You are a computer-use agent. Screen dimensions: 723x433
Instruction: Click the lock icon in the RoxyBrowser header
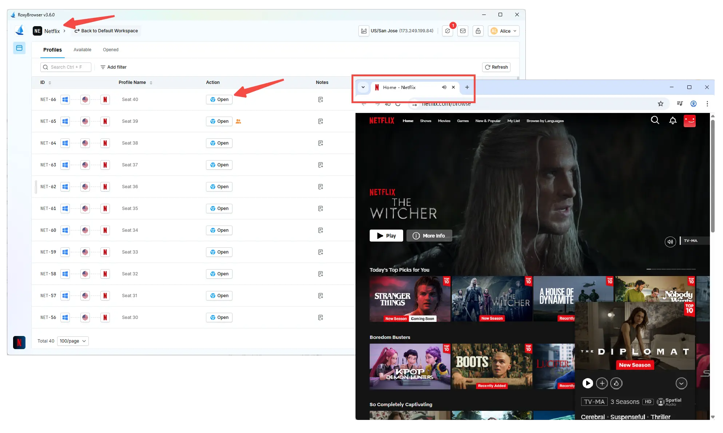pos(478,31)
